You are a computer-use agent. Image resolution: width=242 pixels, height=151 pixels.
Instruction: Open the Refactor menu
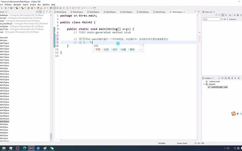(x=8, y=5)
